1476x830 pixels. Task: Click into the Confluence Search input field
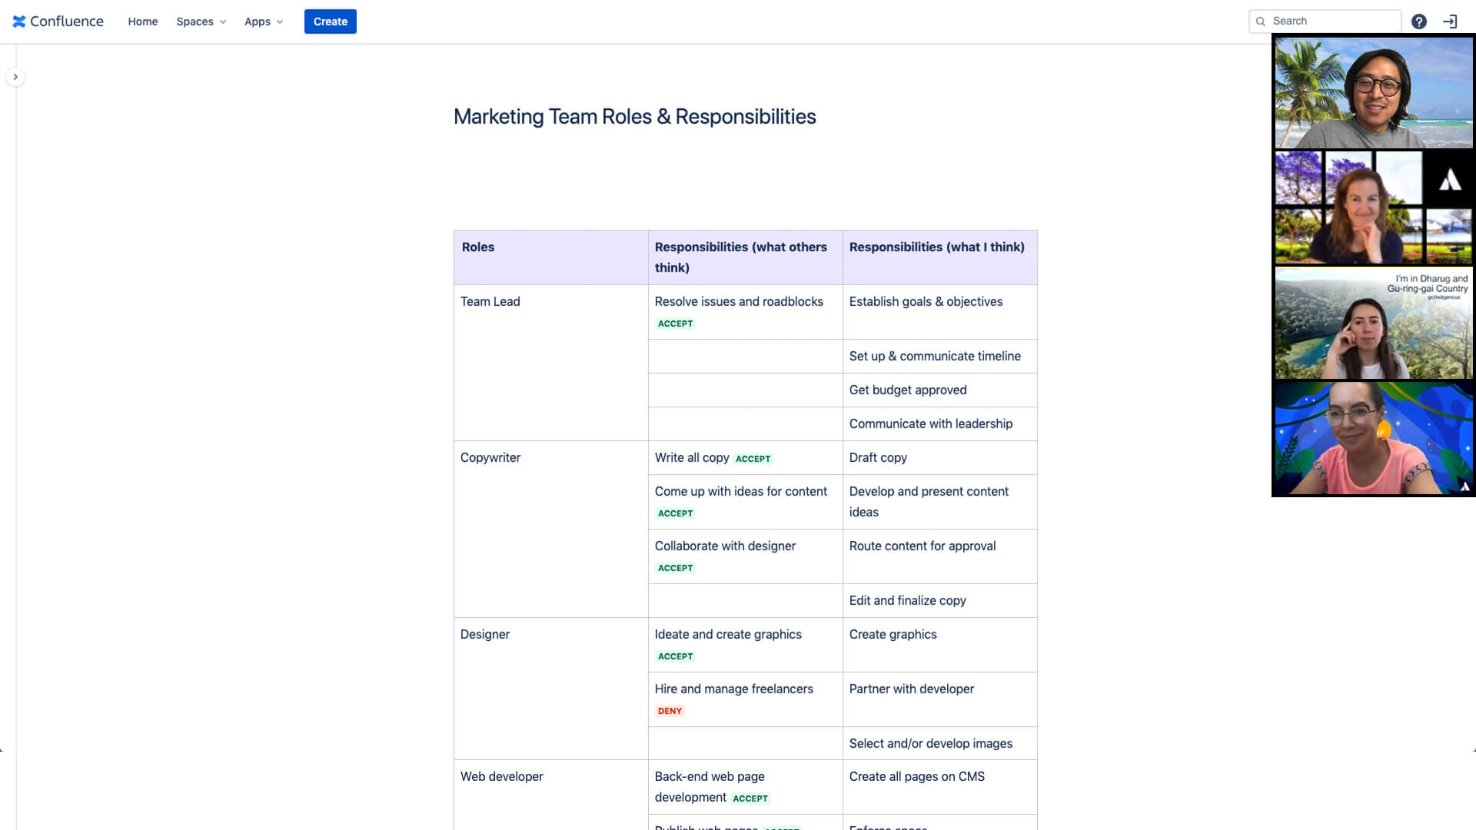(1325, 20)
